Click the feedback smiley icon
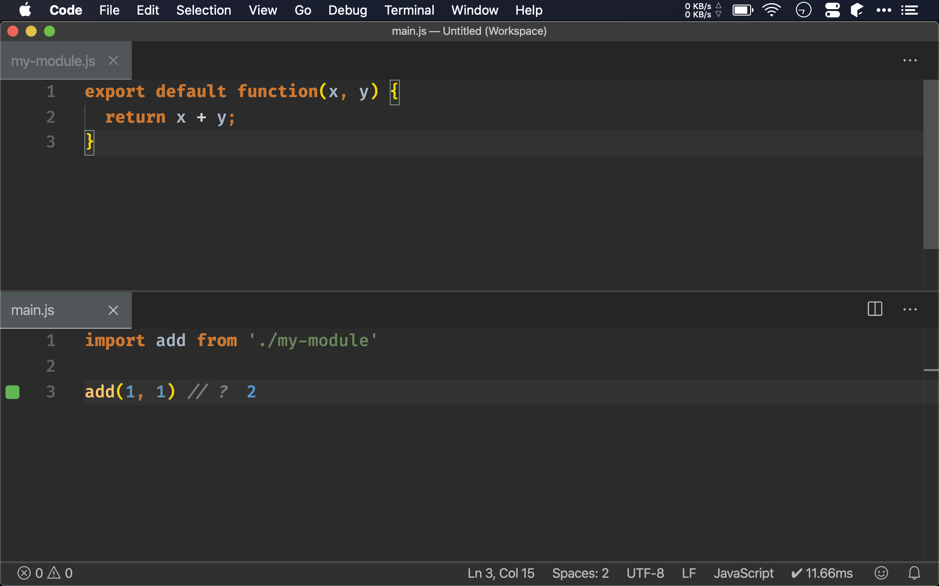The height and width of the screenshot is (586, 939). pos(881,573)
